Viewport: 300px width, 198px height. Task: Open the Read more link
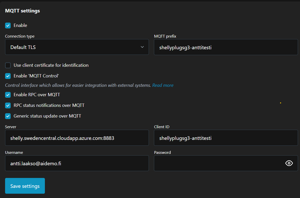point(163,85)
